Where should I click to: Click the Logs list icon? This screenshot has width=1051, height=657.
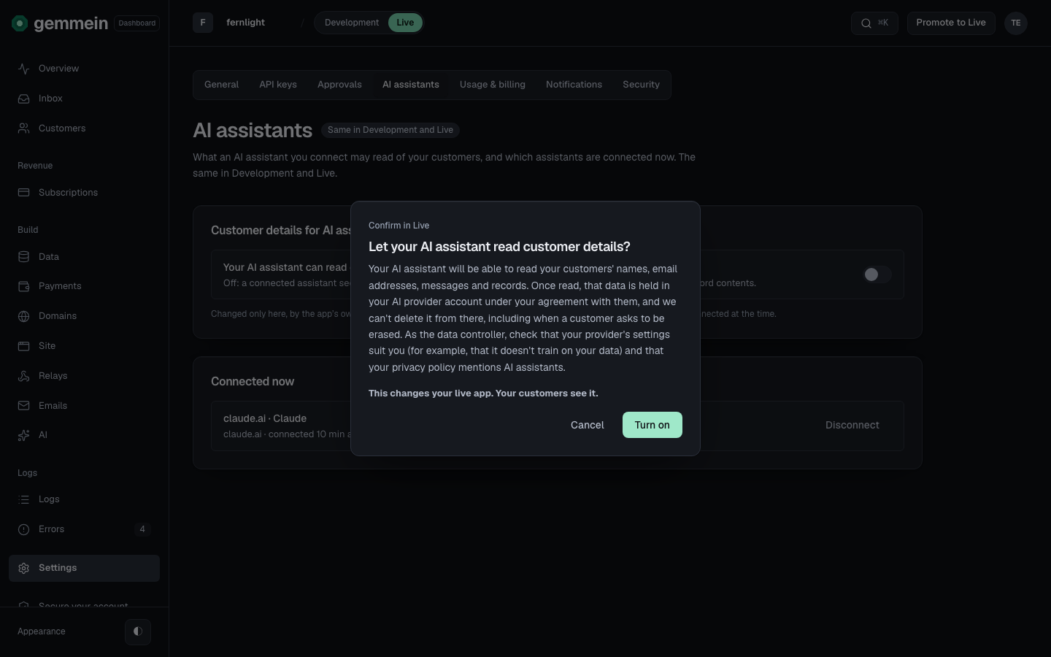[x=24, y=499]
